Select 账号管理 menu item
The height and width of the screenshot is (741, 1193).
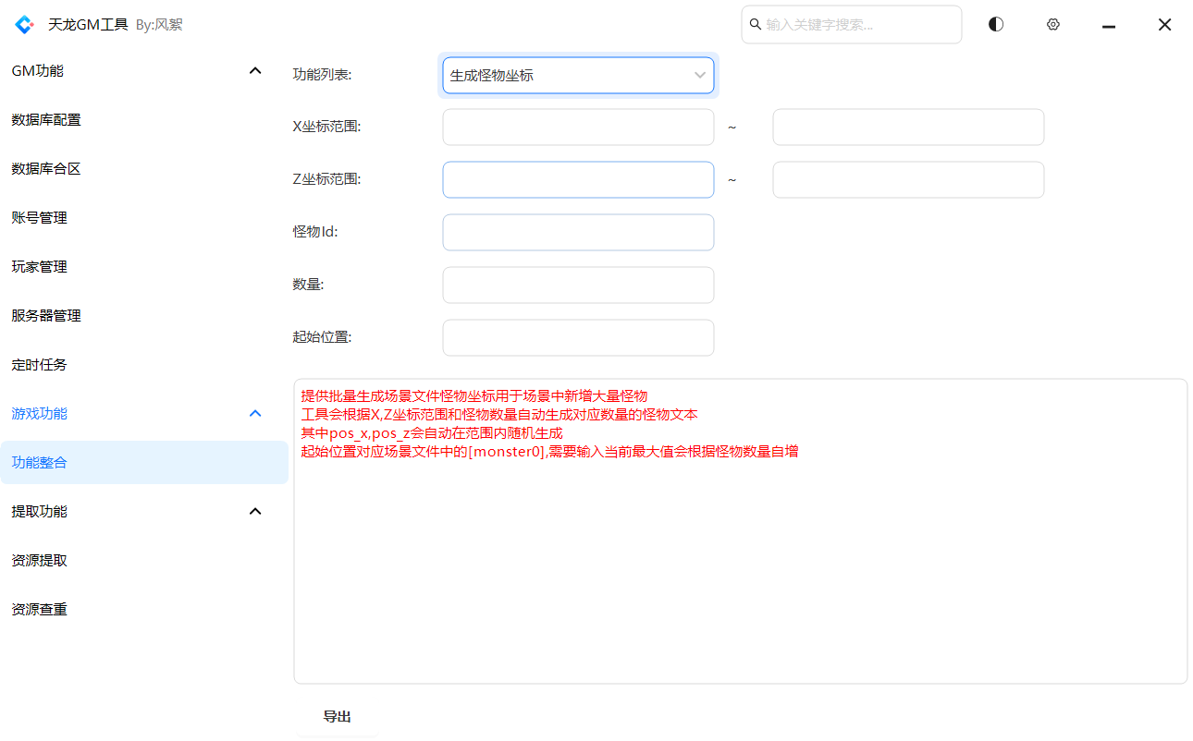(39, 218)
